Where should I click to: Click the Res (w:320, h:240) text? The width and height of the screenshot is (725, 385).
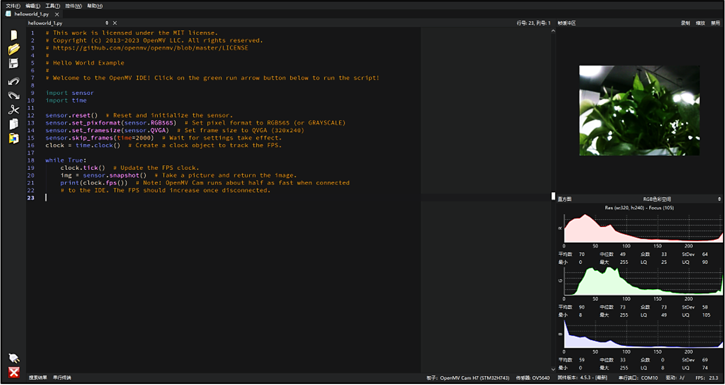[639, 208]
